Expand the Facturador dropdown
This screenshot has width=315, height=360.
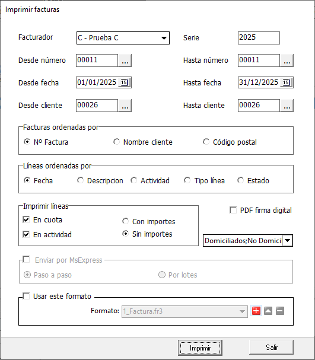(x=164, y=38)
